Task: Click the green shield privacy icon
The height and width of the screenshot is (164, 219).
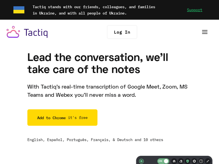Action: (x=188, y=161)
